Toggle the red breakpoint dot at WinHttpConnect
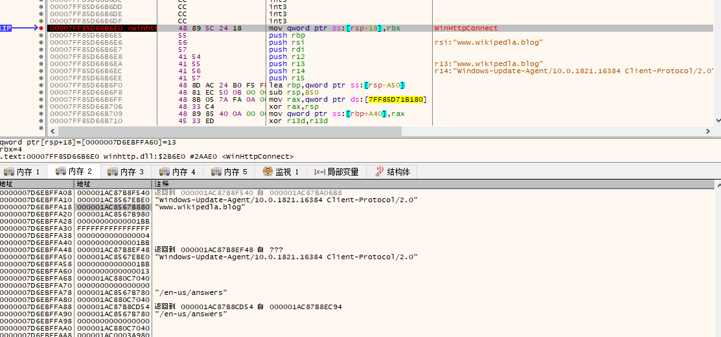The height and width of the screenshot is (337, 721). pyautogui.click(x=41, y=28)
